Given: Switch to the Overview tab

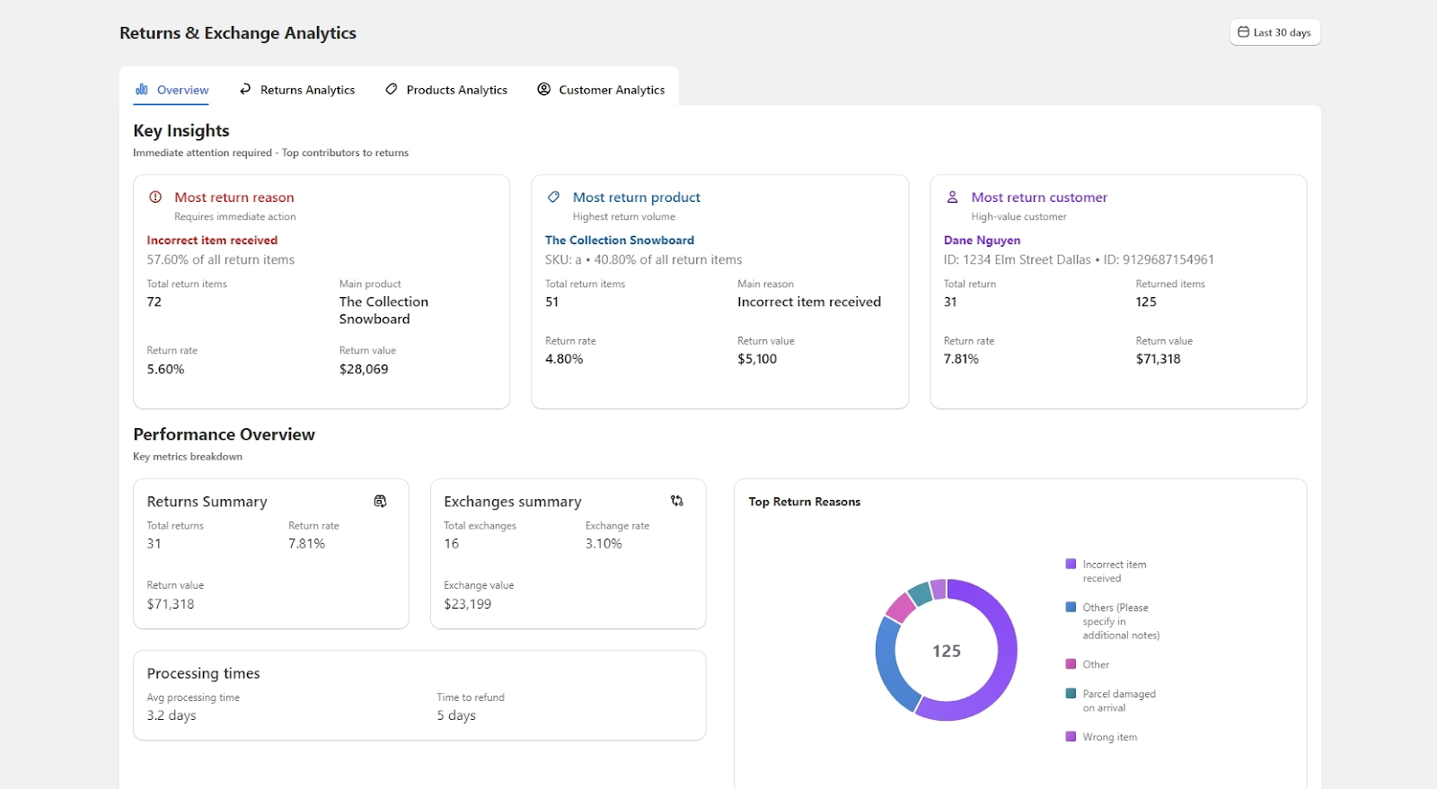Looking at the screenshot, I should [172, 90].
